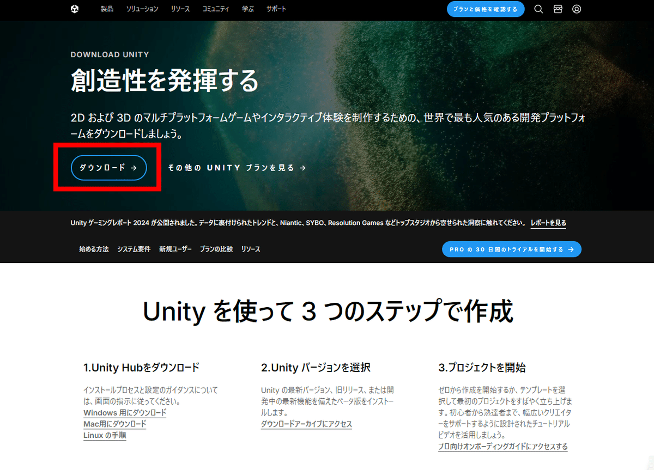This screenshot has width=654, height=470.
Task: Select the システム要件 tab
Action: click(x=134, y=249)
